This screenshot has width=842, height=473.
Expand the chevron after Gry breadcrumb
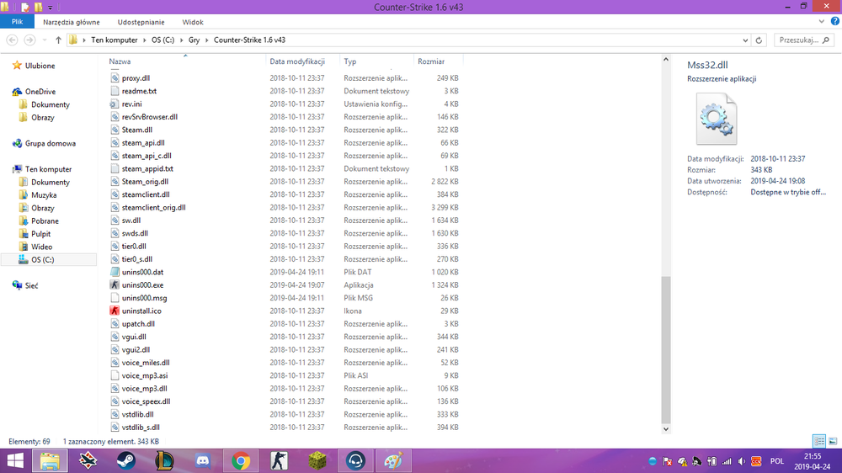[207, 40]
